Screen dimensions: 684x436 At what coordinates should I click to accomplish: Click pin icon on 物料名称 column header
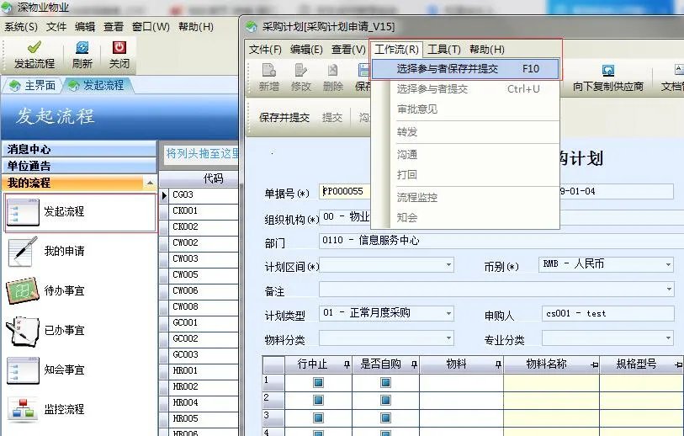point(594,364)
